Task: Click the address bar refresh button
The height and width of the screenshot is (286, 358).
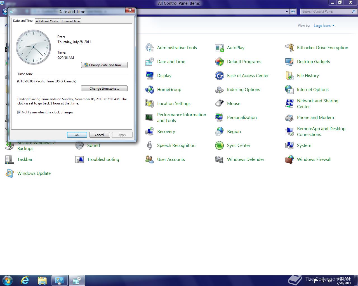Action: click(293, 11)
